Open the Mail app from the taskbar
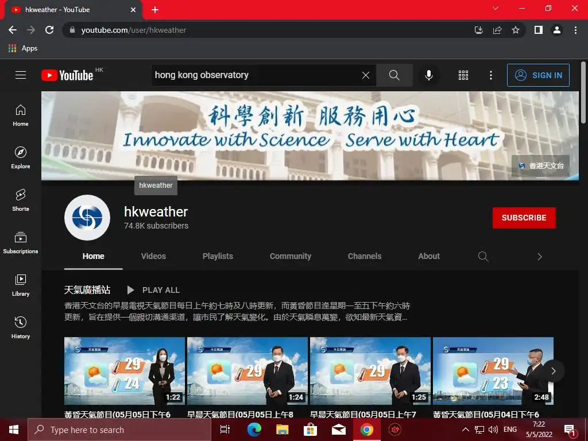This screenshot has width=588, height=441. (x=339, y=430)
